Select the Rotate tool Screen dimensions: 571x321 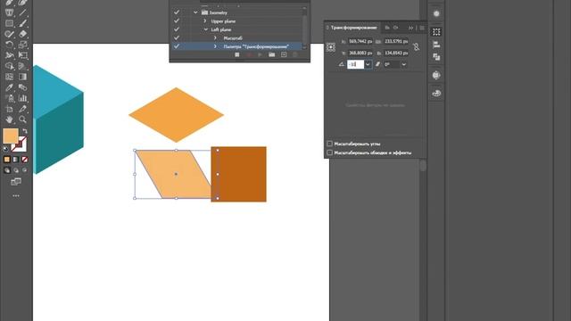10,45
